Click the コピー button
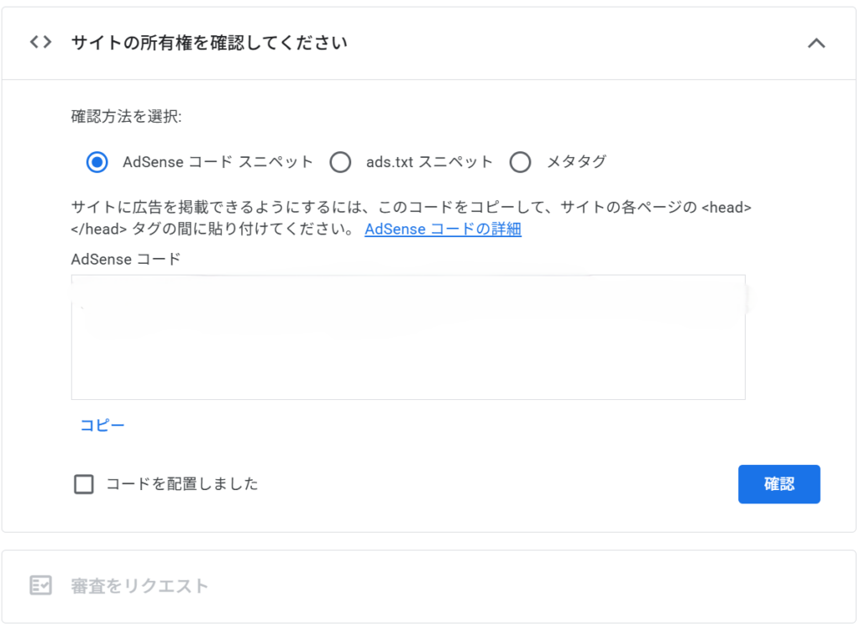The height and width of the screenshot is (632, 860). [x=102, y=425]
